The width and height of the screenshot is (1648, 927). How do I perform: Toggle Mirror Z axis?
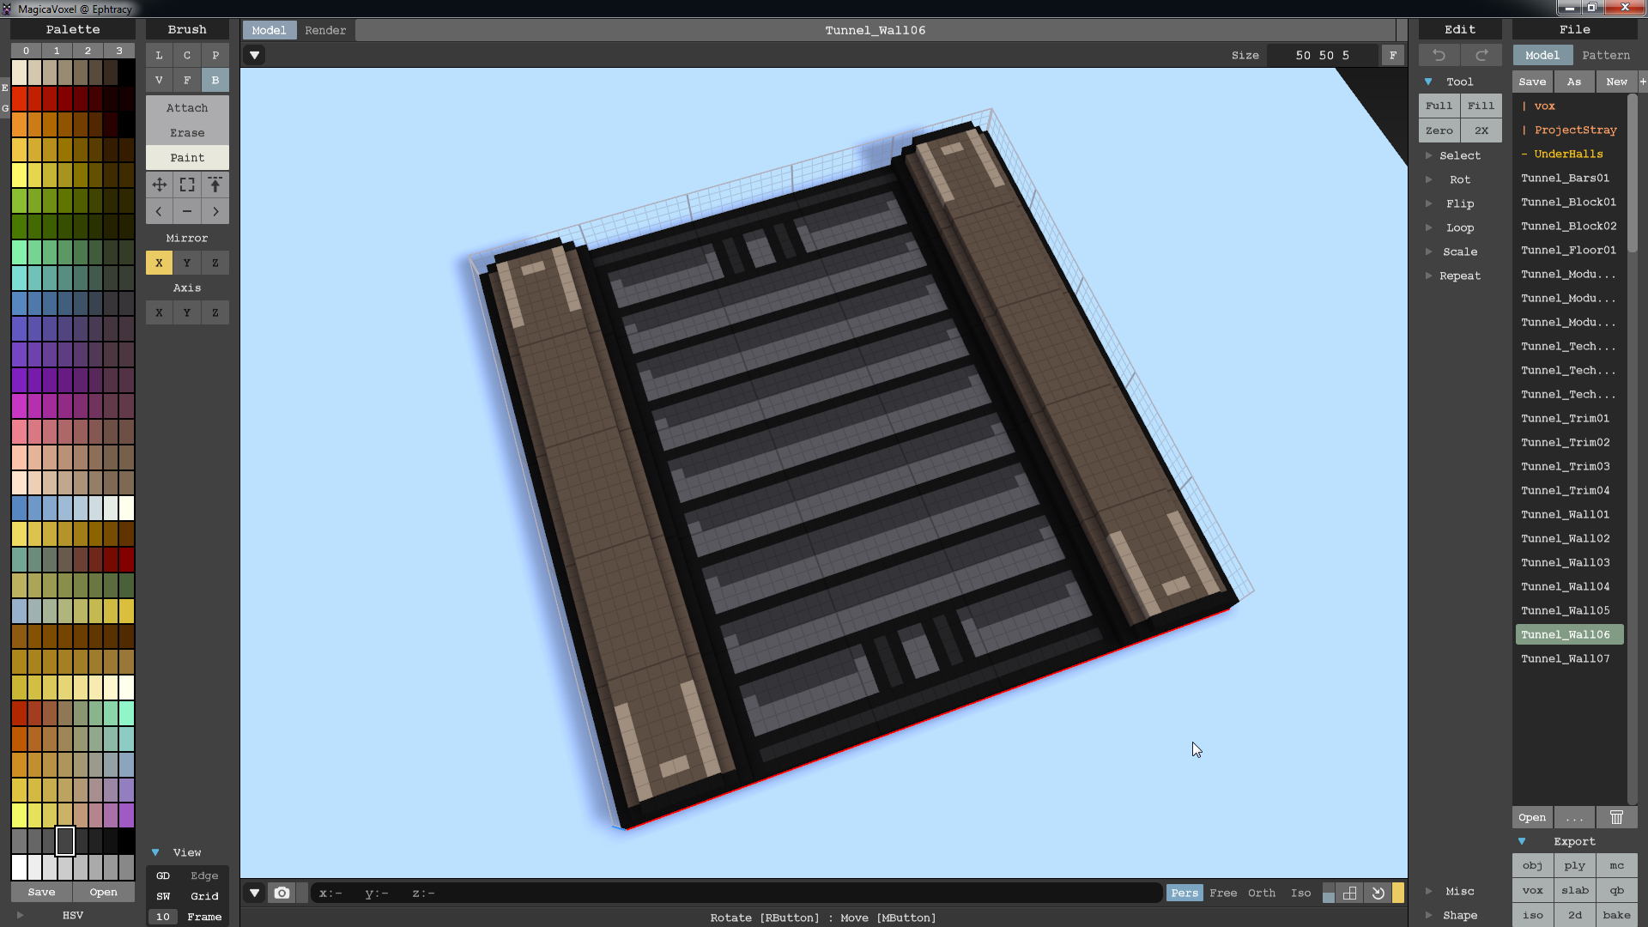215,263
